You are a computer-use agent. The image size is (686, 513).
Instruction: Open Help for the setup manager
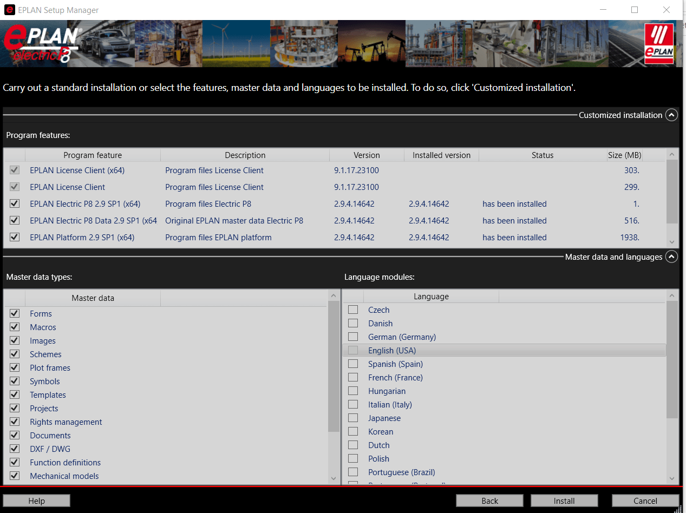point(36,501)
